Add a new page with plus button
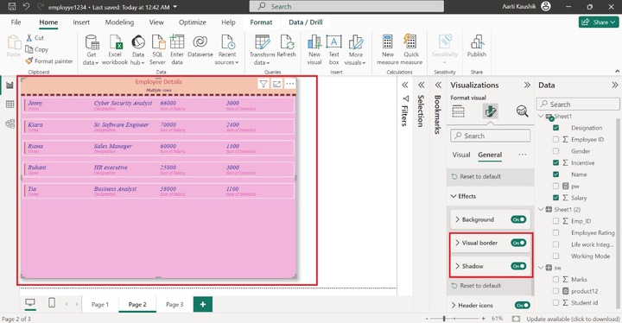 click(x=203, y=304)
